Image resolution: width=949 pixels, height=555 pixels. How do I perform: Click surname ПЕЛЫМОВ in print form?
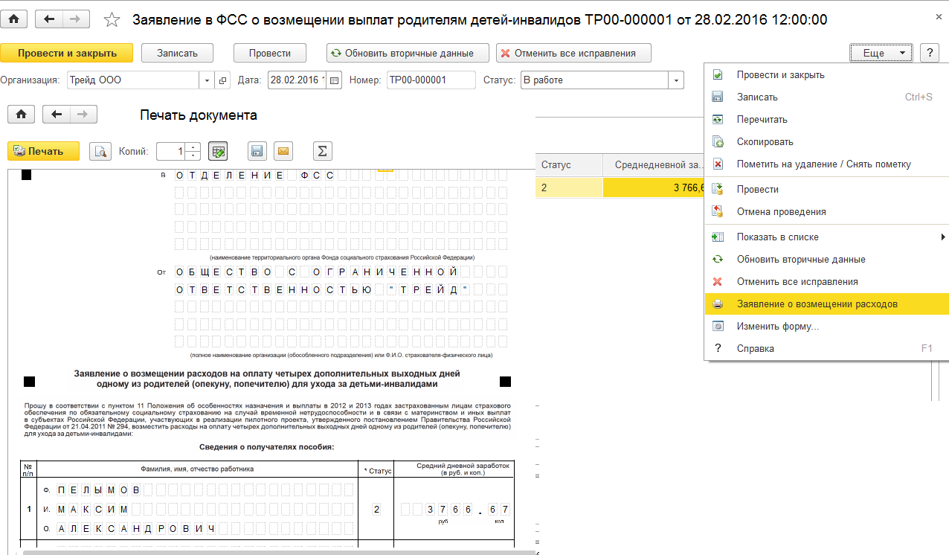pyautogui.click(x=98, y=490)
